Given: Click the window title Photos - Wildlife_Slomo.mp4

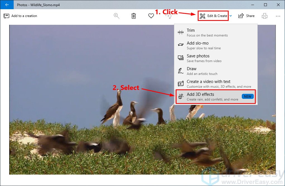Looking at the screenshot, I should tap(38, 5).
